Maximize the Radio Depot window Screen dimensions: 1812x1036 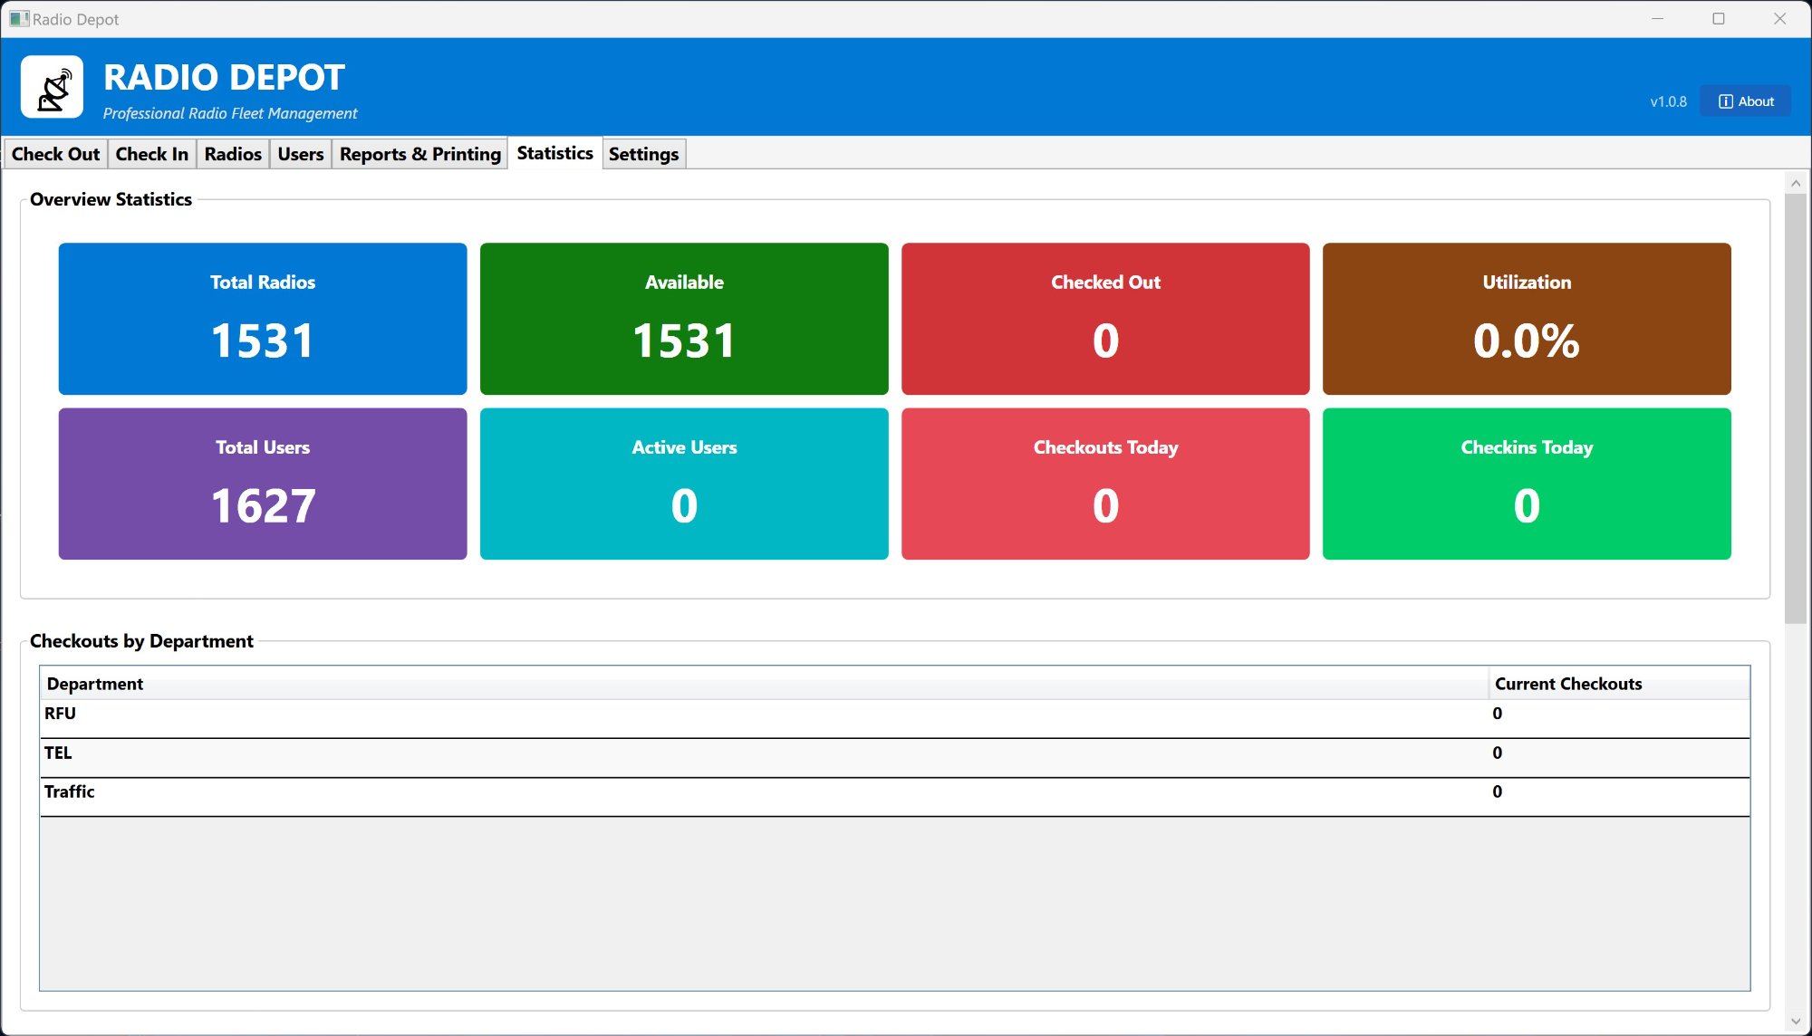point(1718,19)
